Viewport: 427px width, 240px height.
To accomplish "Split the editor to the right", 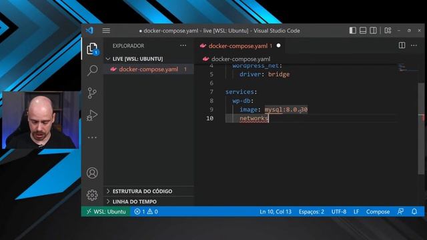I will pyautogui.click(x=402, y=45).
